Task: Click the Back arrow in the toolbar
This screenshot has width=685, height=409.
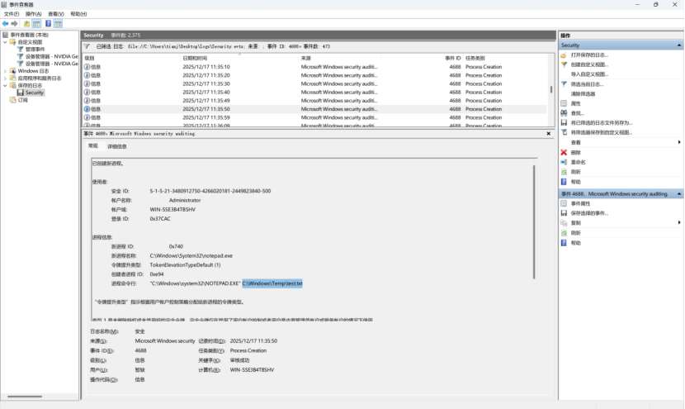Action: click(6, 24)
